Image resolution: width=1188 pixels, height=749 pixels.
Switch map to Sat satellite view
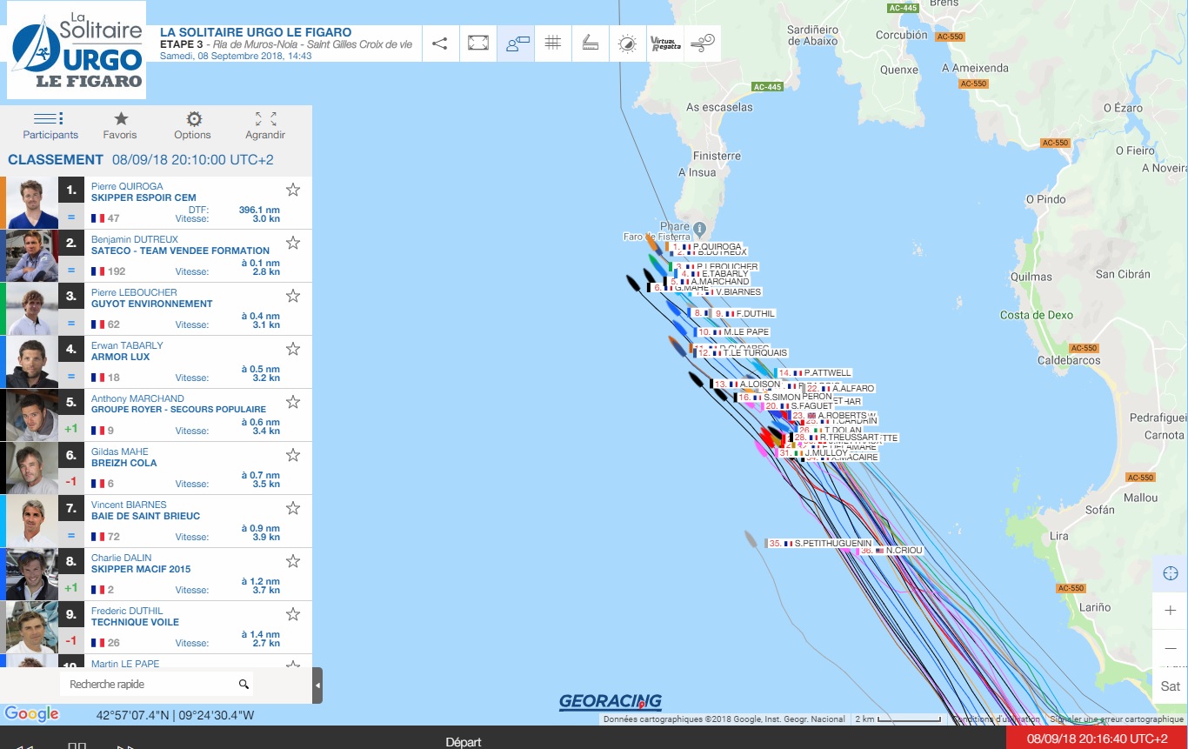click(1170, 686)
